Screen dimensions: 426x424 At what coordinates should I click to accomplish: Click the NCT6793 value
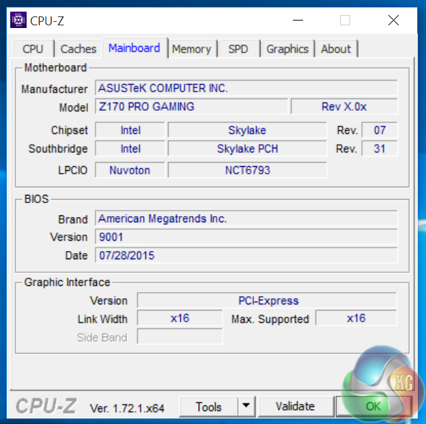pyautogui.click(x=247, y=170)
